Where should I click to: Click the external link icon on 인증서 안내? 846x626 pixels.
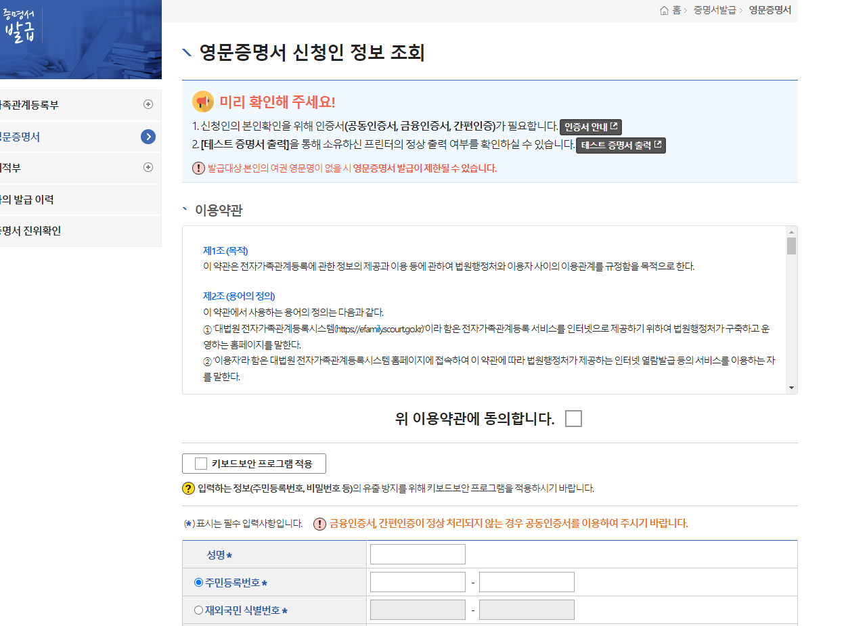(615, 127)
